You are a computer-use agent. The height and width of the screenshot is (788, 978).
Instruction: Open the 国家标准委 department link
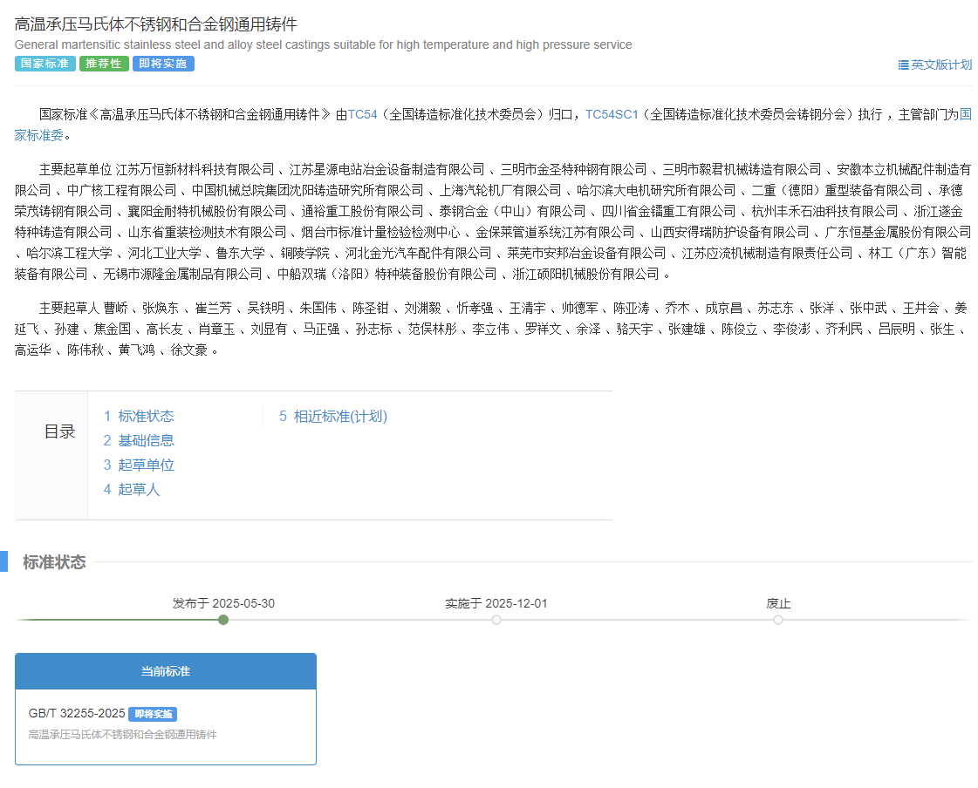[x=965, y=114]
